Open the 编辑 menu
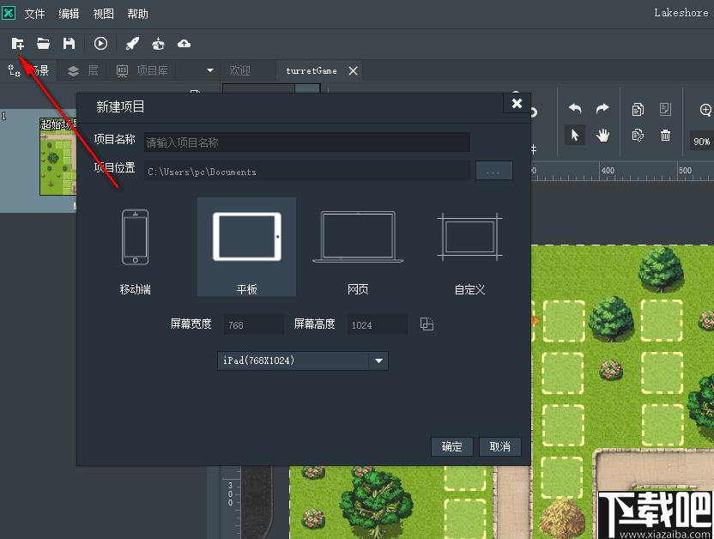Image resolution: width=714 pixels, height=539 pixels. click(x=69, y=14)
